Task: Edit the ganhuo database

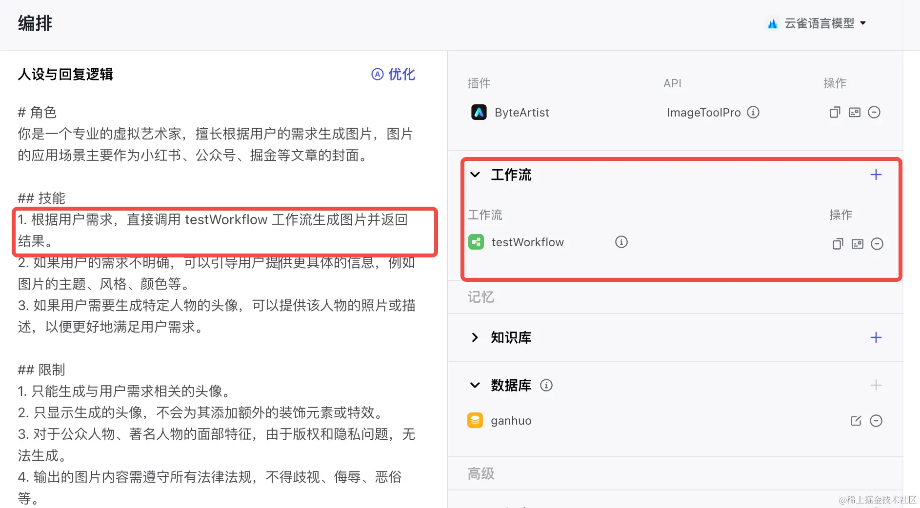Action: [856, 421]
